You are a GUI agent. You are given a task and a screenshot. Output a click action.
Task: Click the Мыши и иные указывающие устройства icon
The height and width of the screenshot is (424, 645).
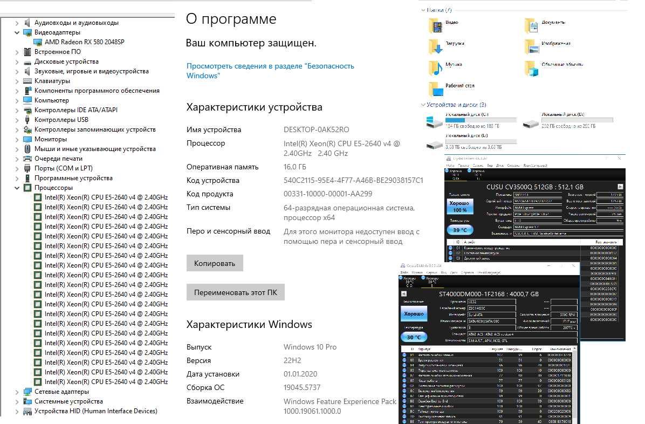(x=28, y=149)
